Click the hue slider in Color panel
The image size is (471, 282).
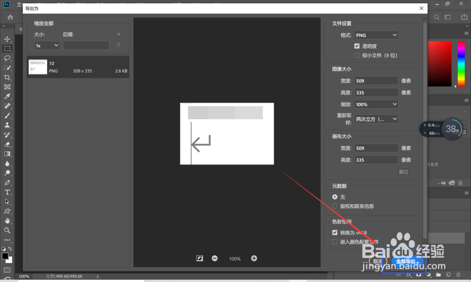tap(461, 64)
